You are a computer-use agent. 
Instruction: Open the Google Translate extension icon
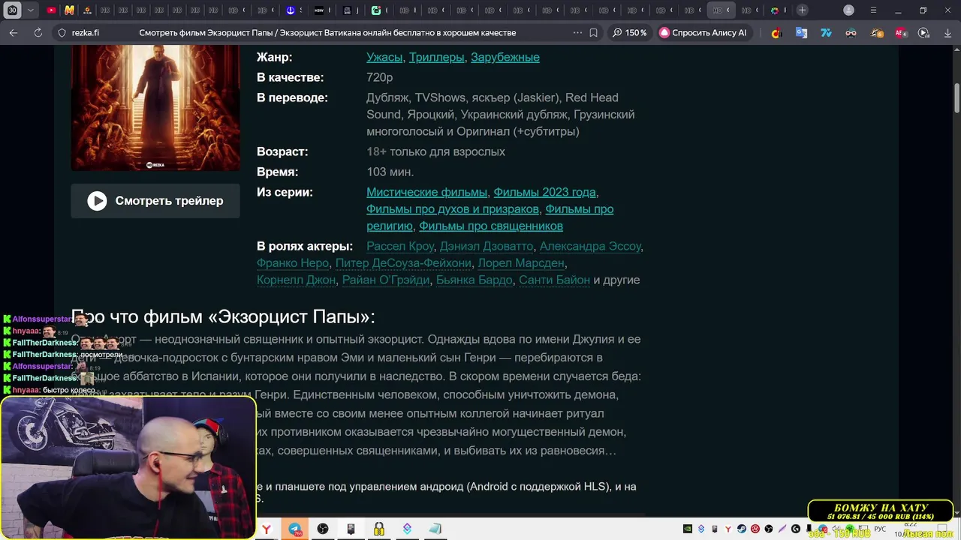point(802,33)
